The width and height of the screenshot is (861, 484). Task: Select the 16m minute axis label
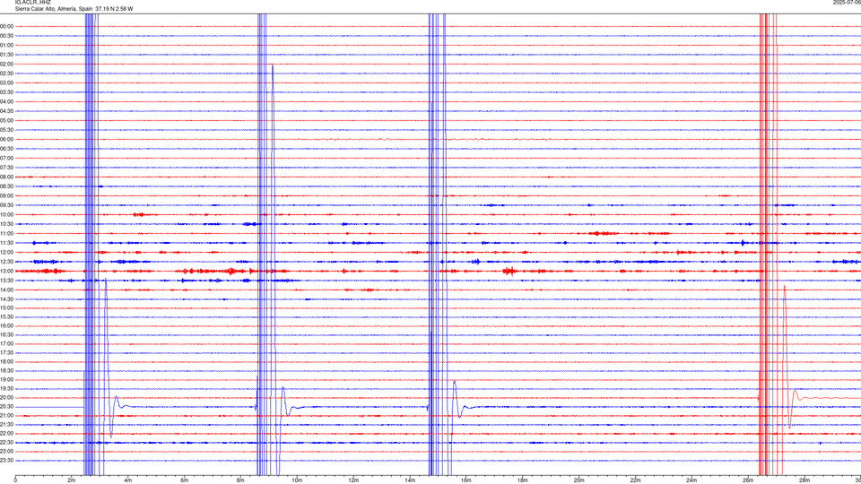click(466, 480)
